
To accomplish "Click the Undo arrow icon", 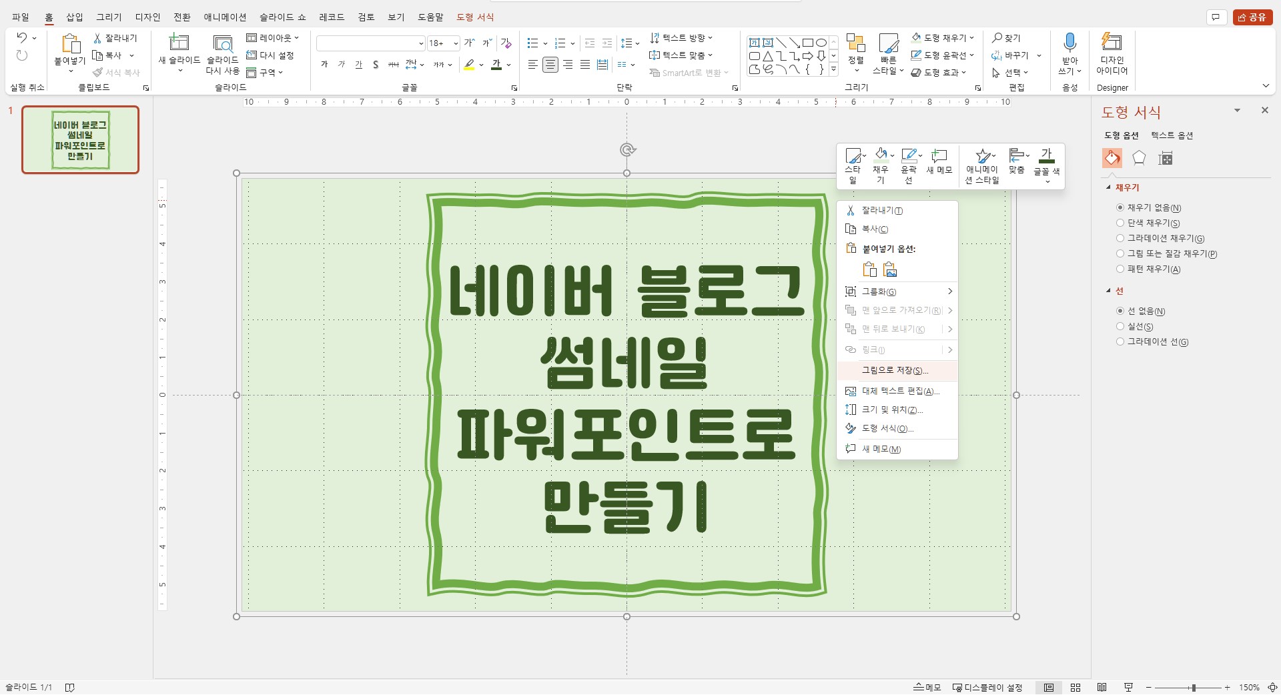I will 21,38.
